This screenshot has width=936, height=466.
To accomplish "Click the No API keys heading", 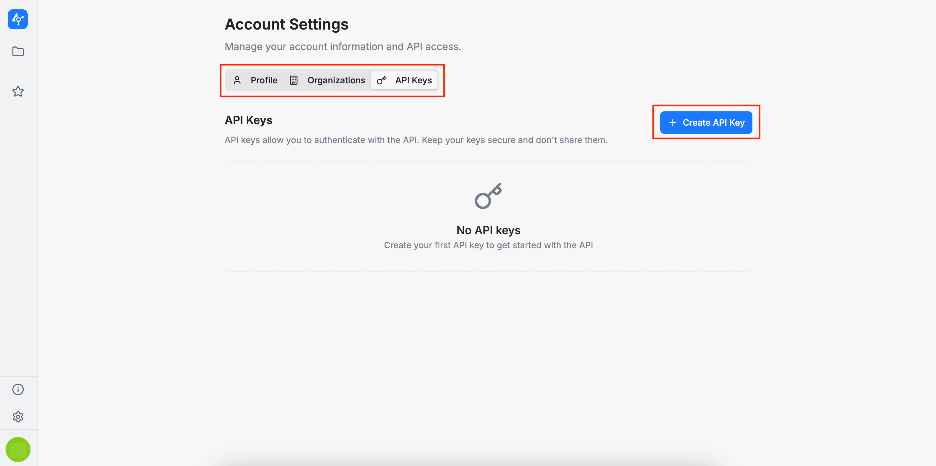I will coord(488,230).
